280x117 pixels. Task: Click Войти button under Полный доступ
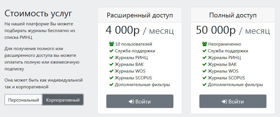[233, 101]
